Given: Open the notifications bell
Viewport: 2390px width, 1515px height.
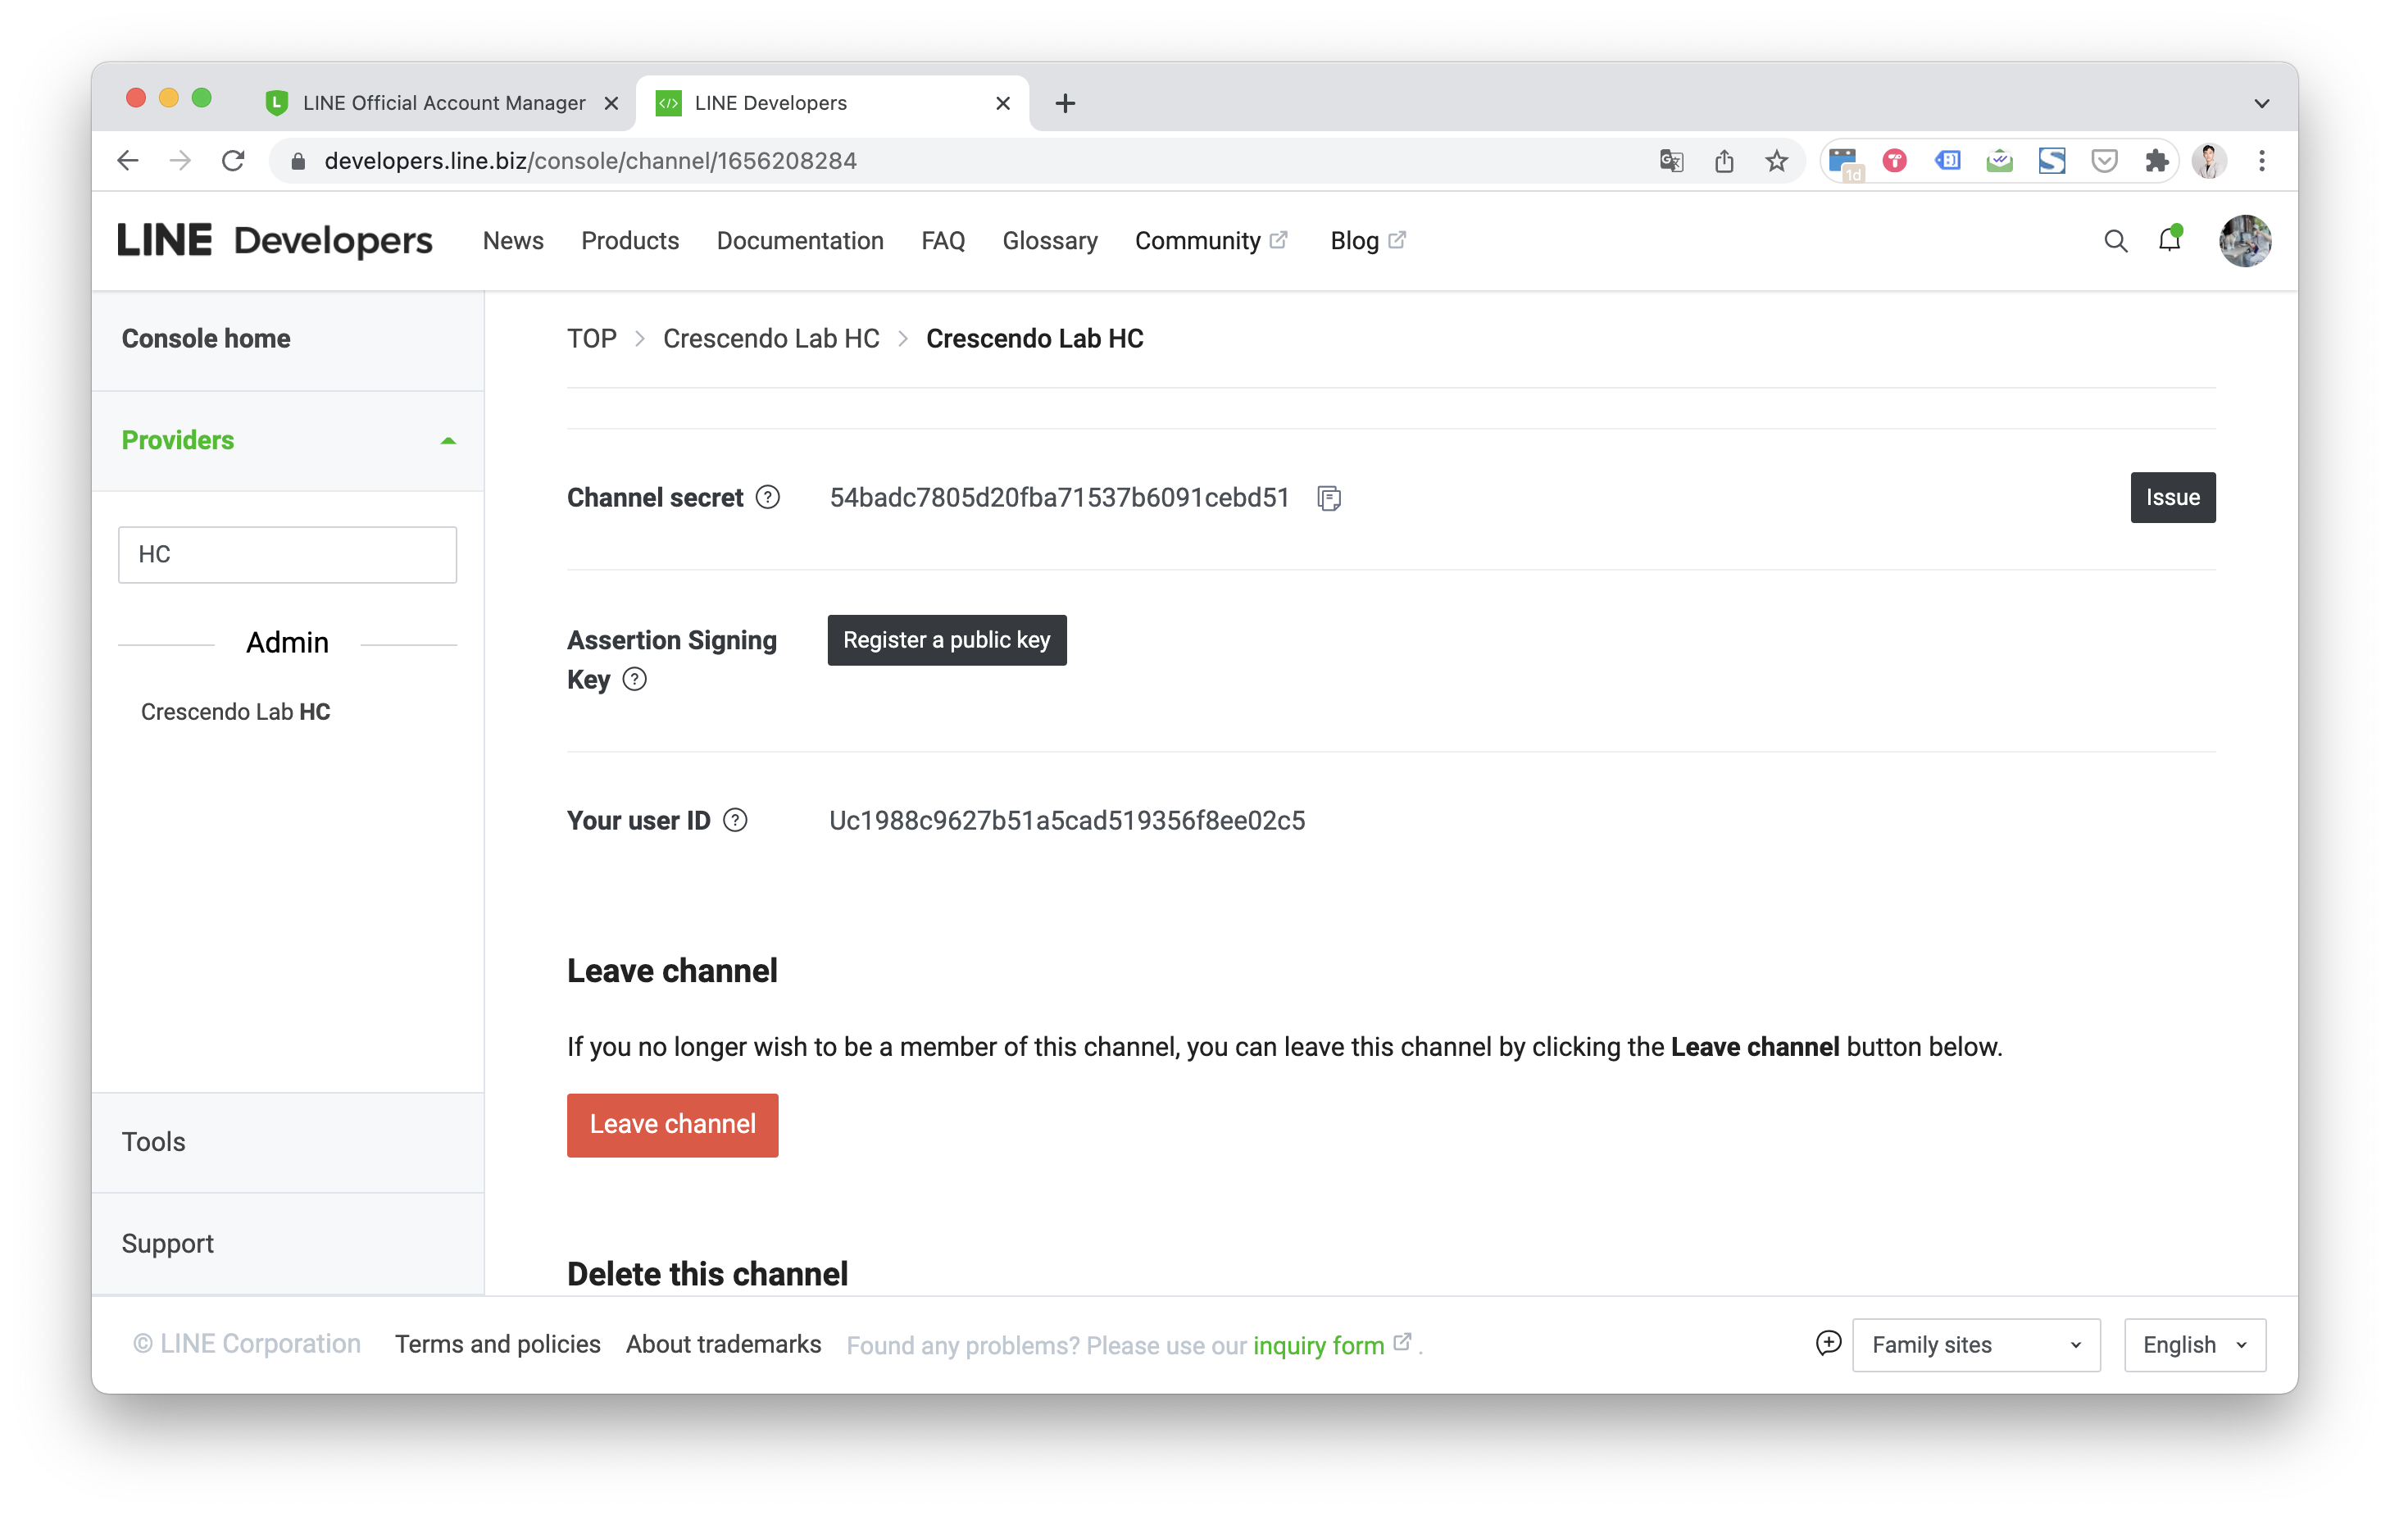Looking at the screenshot, I should pos(2169,241).
